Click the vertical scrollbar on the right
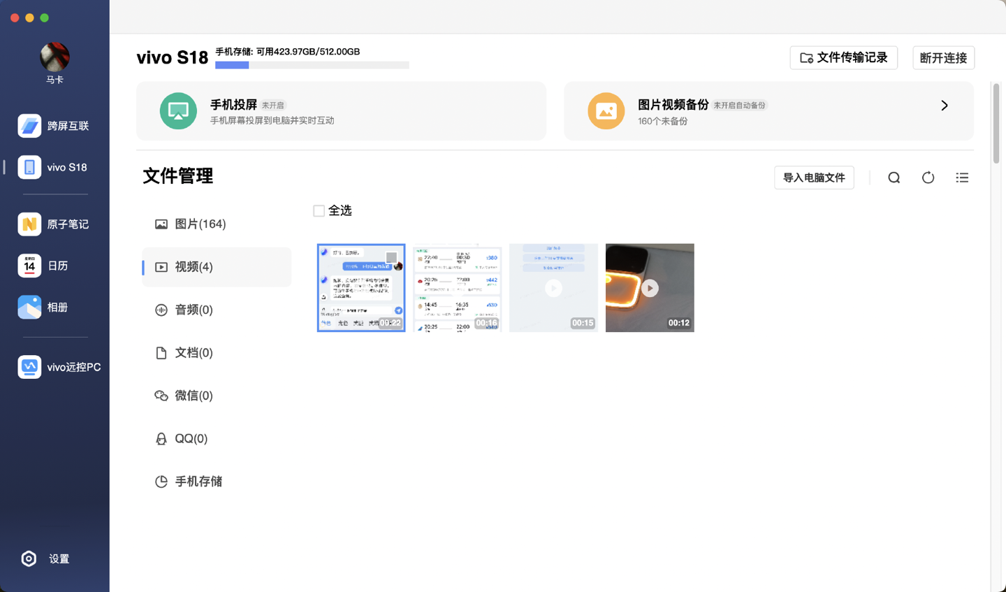The image size is (1006, 592). coord(996,123)
